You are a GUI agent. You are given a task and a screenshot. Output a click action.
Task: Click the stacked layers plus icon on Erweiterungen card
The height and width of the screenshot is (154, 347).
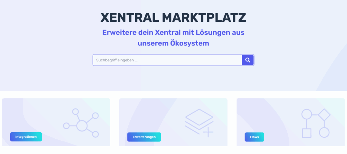click(199, 123)
